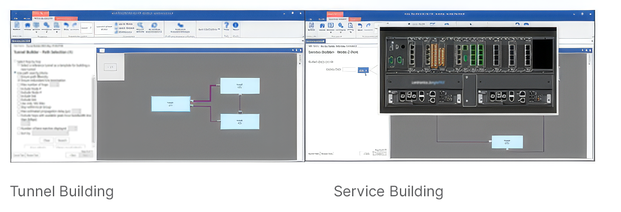Toggle 'Ensure path diversity' checkbox
Image resolution: width=621 pixels, height=212 pixels.
click(18, 77)
